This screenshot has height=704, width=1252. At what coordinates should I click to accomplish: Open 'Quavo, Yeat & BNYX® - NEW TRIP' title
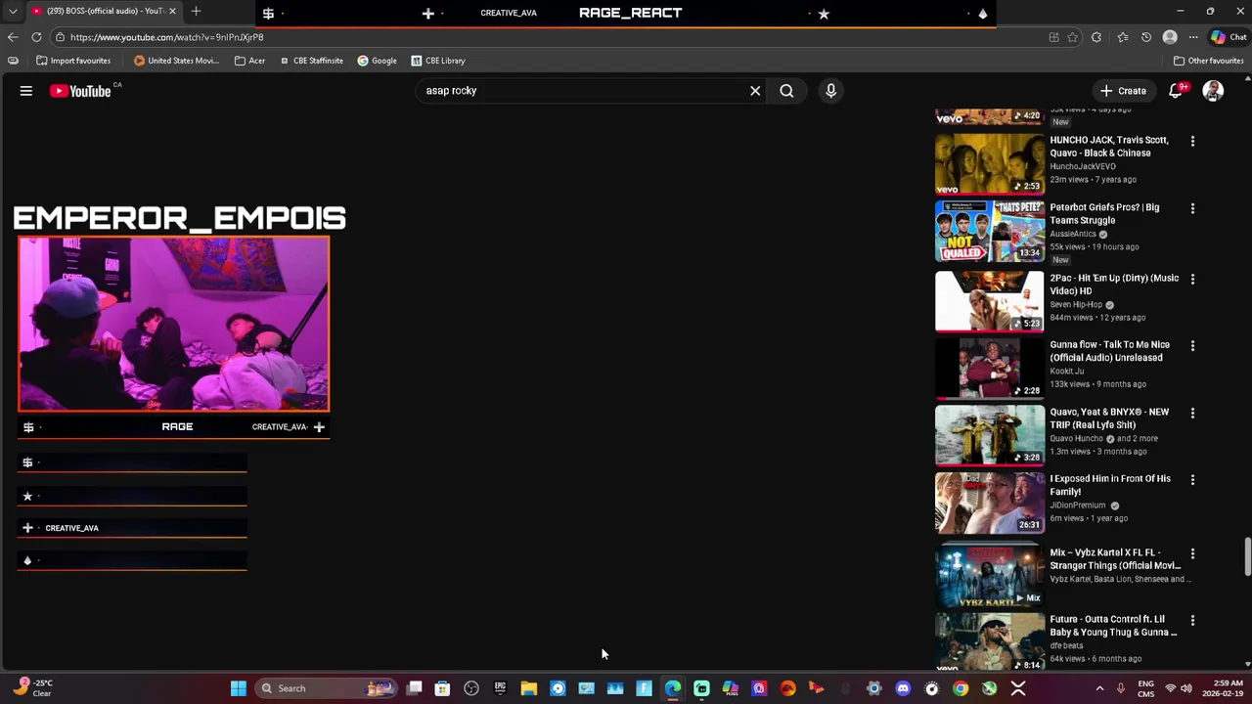pos(1109,418)
